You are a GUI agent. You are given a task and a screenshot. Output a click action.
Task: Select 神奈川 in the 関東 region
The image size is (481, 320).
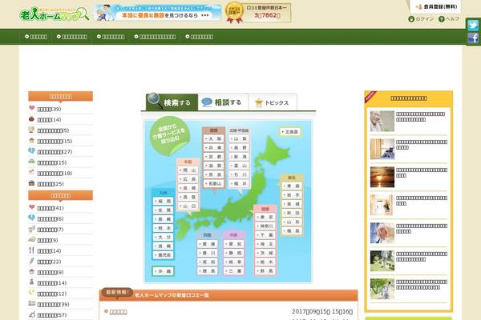tap(265, 226)
